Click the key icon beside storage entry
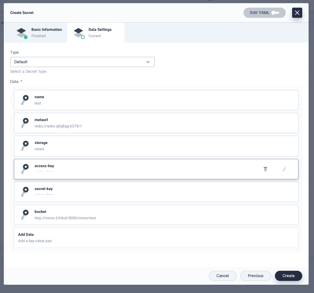 pos(24,146)
